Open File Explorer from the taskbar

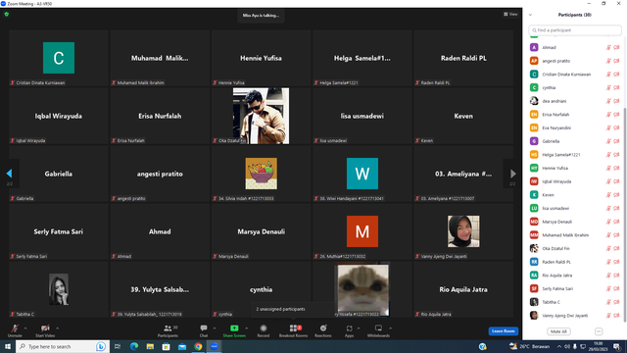pos(150,346)
